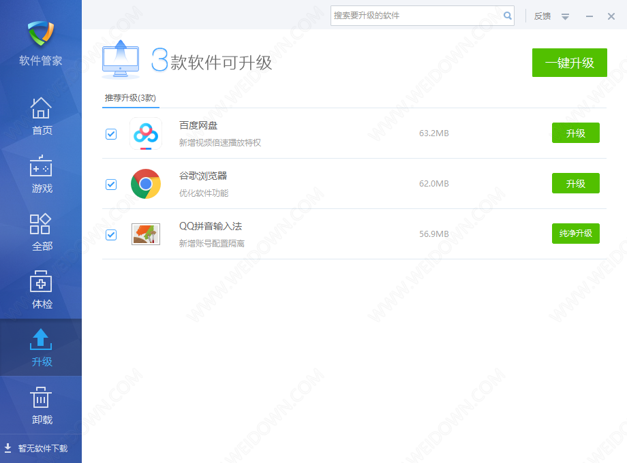Viewport: 627px width, 463px height.
Task: Click the 63.2MB size value
Action: (x=434, y=133)
